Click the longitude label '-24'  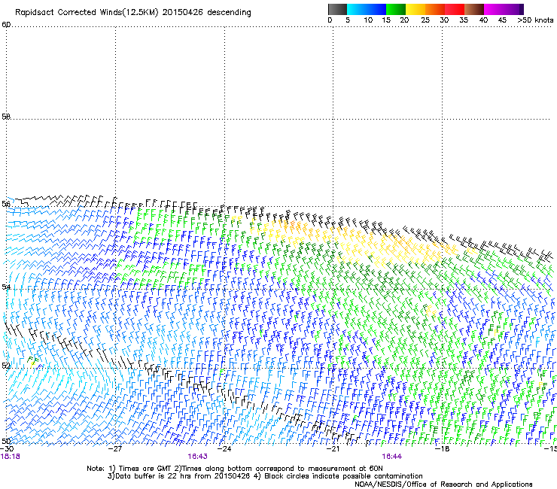tap(224, 449)
